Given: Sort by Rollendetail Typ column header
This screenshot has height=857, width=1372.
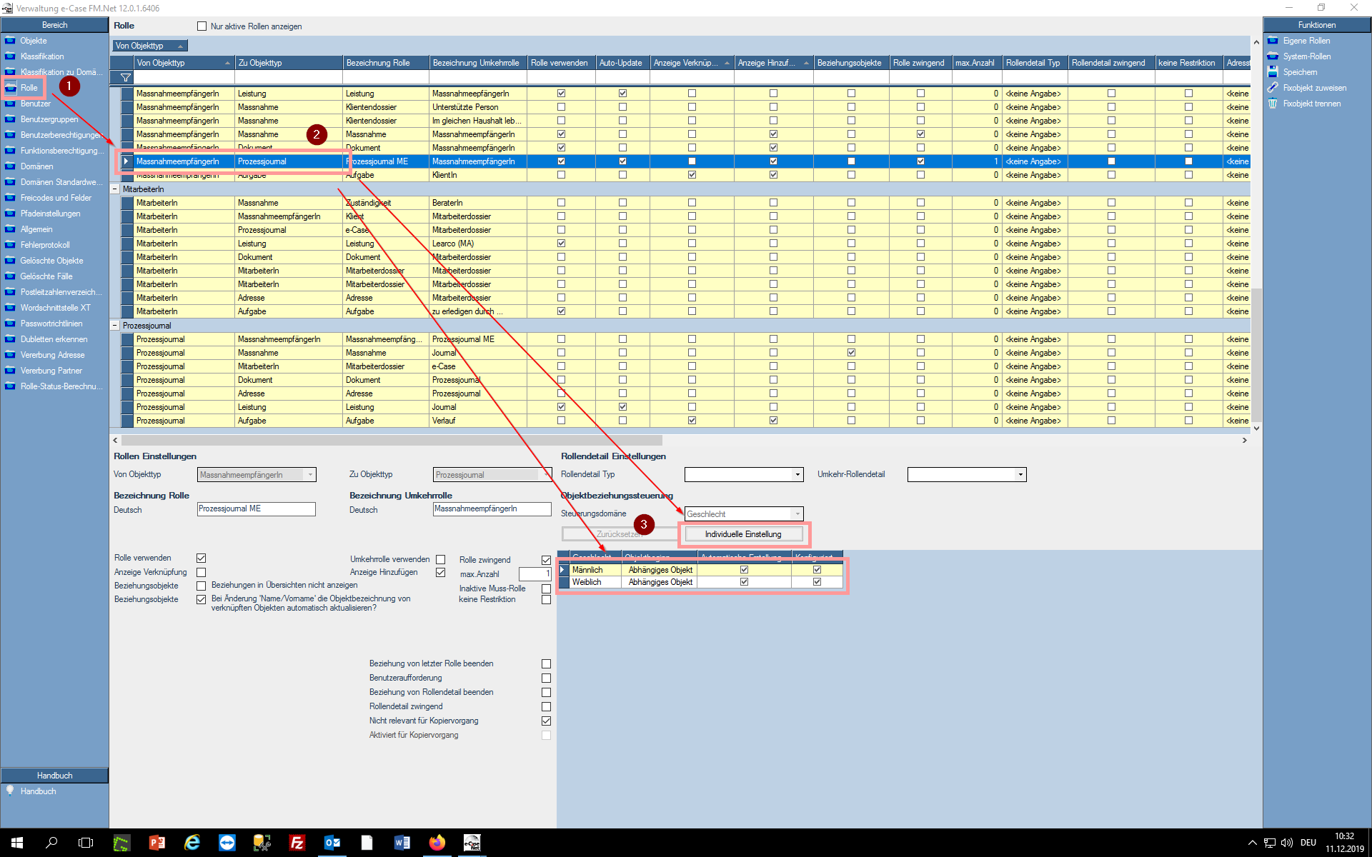Looking at the screenshot, I should 1035,63.
